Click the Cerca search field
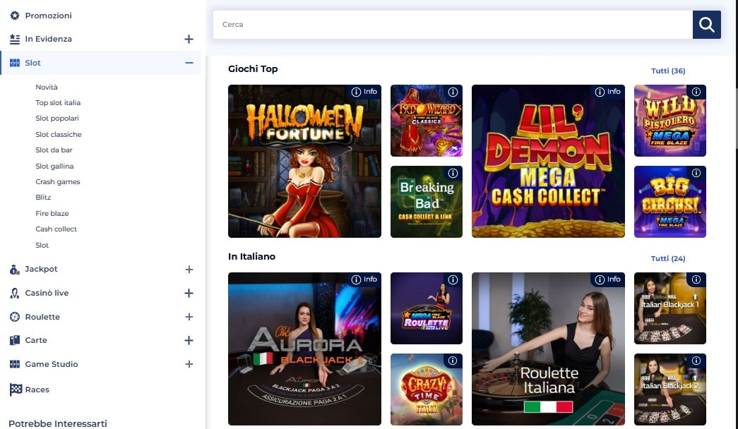The height and width of the screenshot is (429, 738). pos(453,25)
